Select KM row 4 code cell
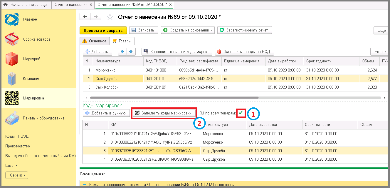 pyautogui.click(x=154, y=159)
